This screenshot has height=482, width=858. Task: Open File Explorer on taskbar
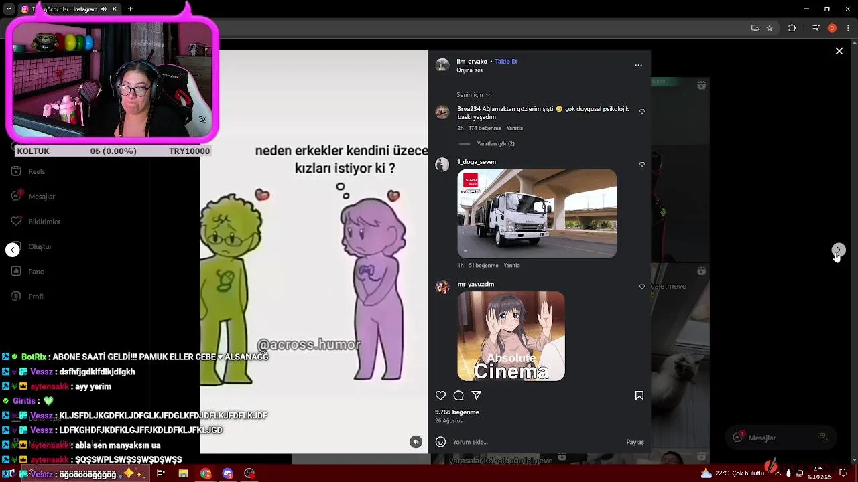[x=183, y=473]
